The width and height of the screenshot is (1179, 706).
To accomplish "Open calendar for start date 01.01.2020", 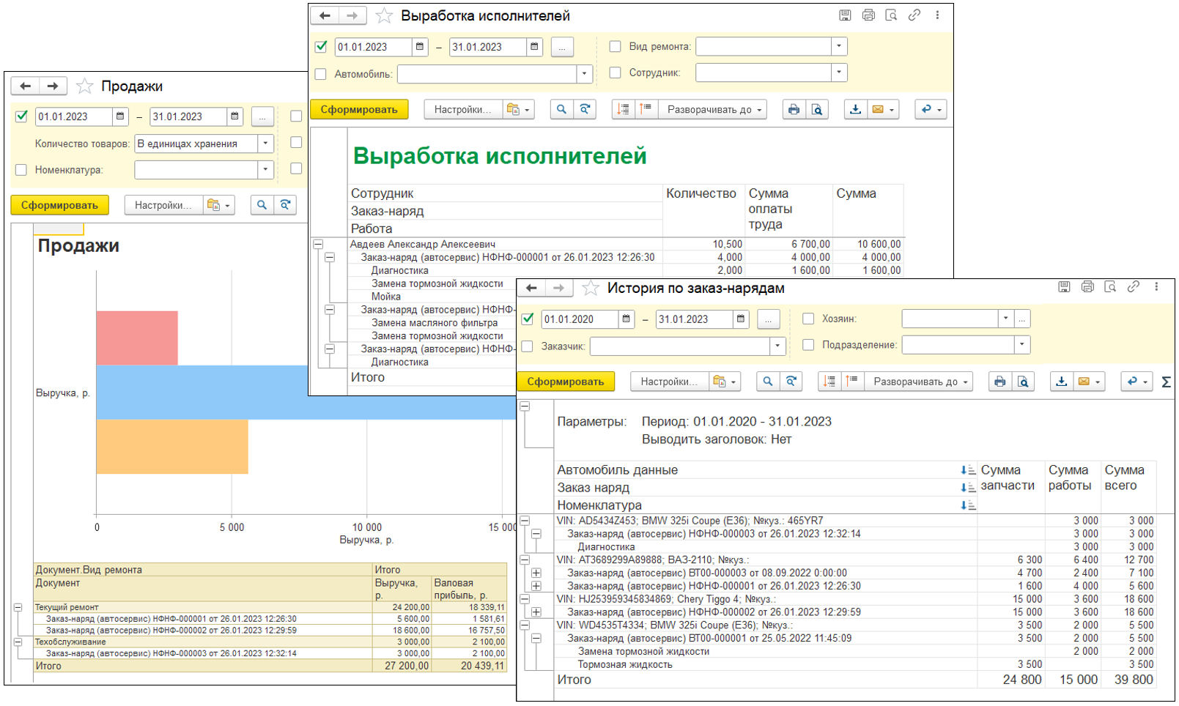I will tap(626, 319).
